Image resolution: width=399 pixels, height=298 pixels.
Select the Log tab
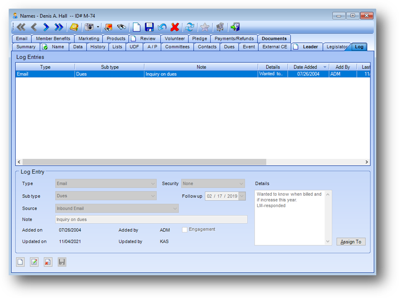coord(359,47)
